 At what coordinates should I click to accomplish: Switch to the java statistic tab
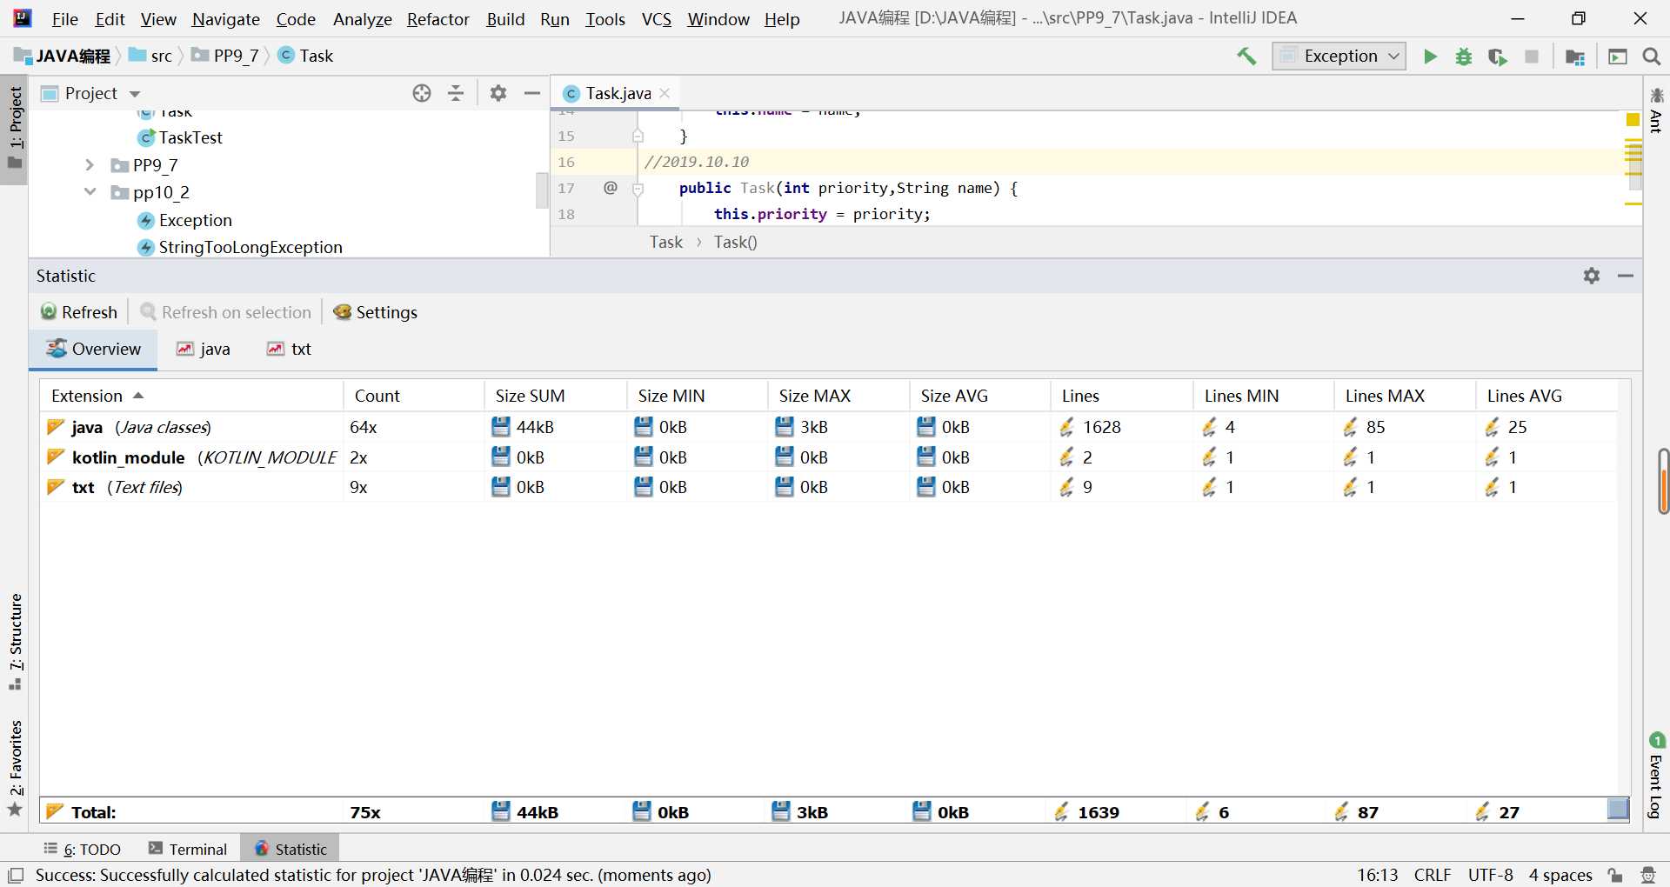coord(204,349)
